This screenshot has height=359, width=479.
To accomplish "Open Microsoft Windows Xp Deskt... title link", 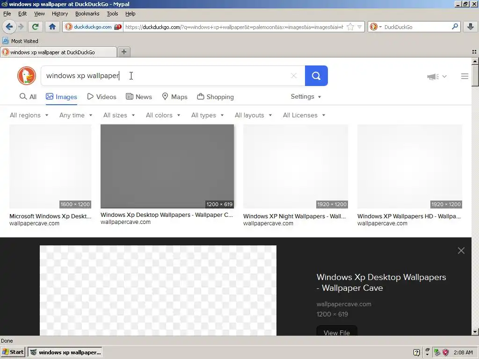I will click(51, 216).
